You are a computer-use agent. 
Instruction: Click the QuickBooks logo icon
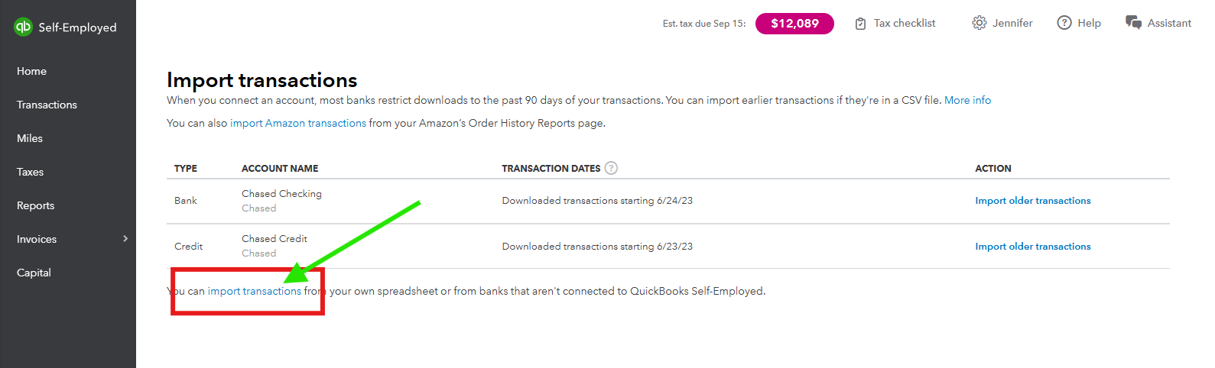point(24,27)
